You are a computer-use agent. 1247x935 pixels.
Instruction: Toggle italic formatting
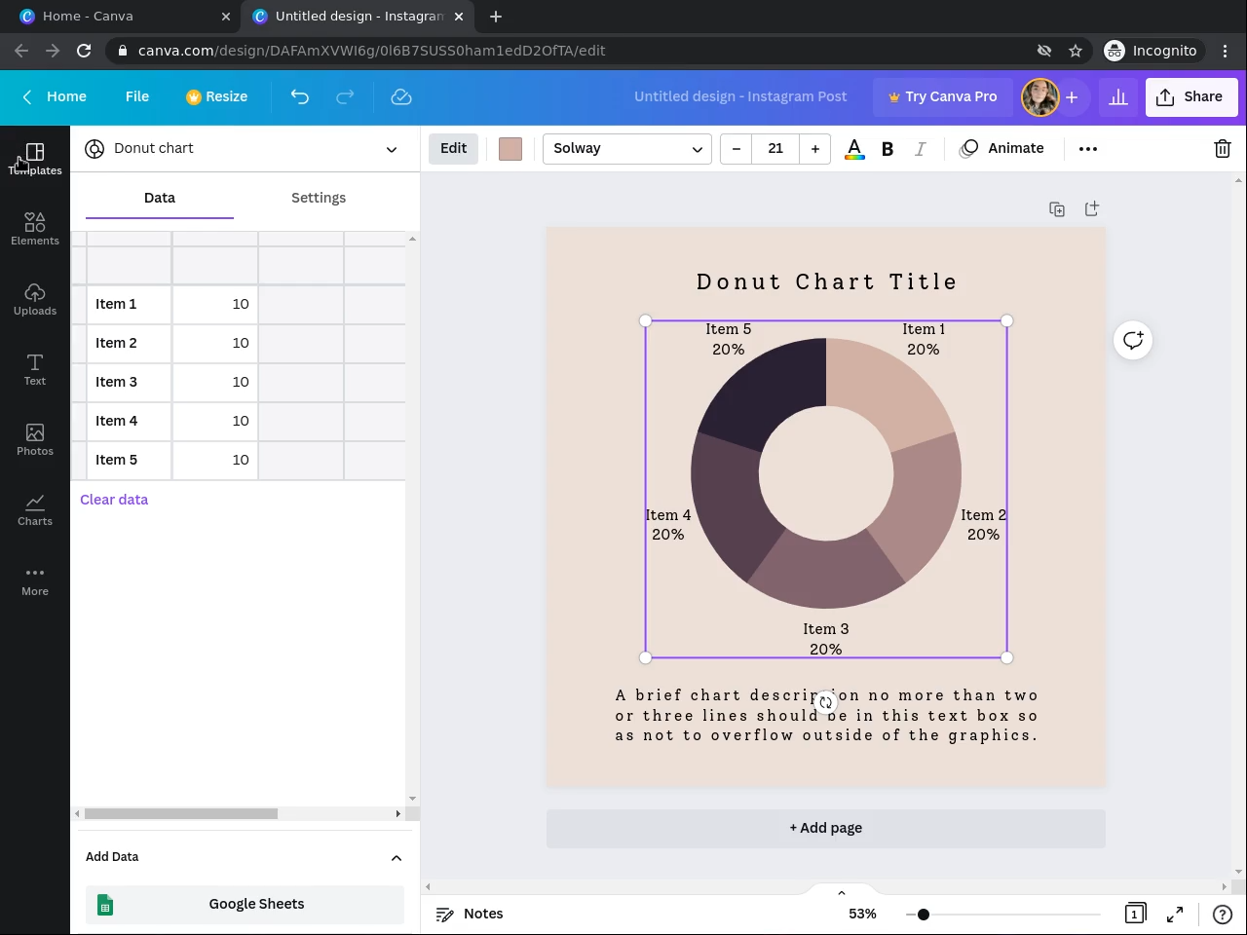click(x=920, y=149)
